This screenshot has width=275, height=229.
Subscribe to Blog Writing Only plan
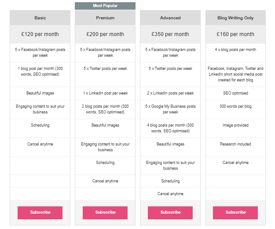point(235,213)
